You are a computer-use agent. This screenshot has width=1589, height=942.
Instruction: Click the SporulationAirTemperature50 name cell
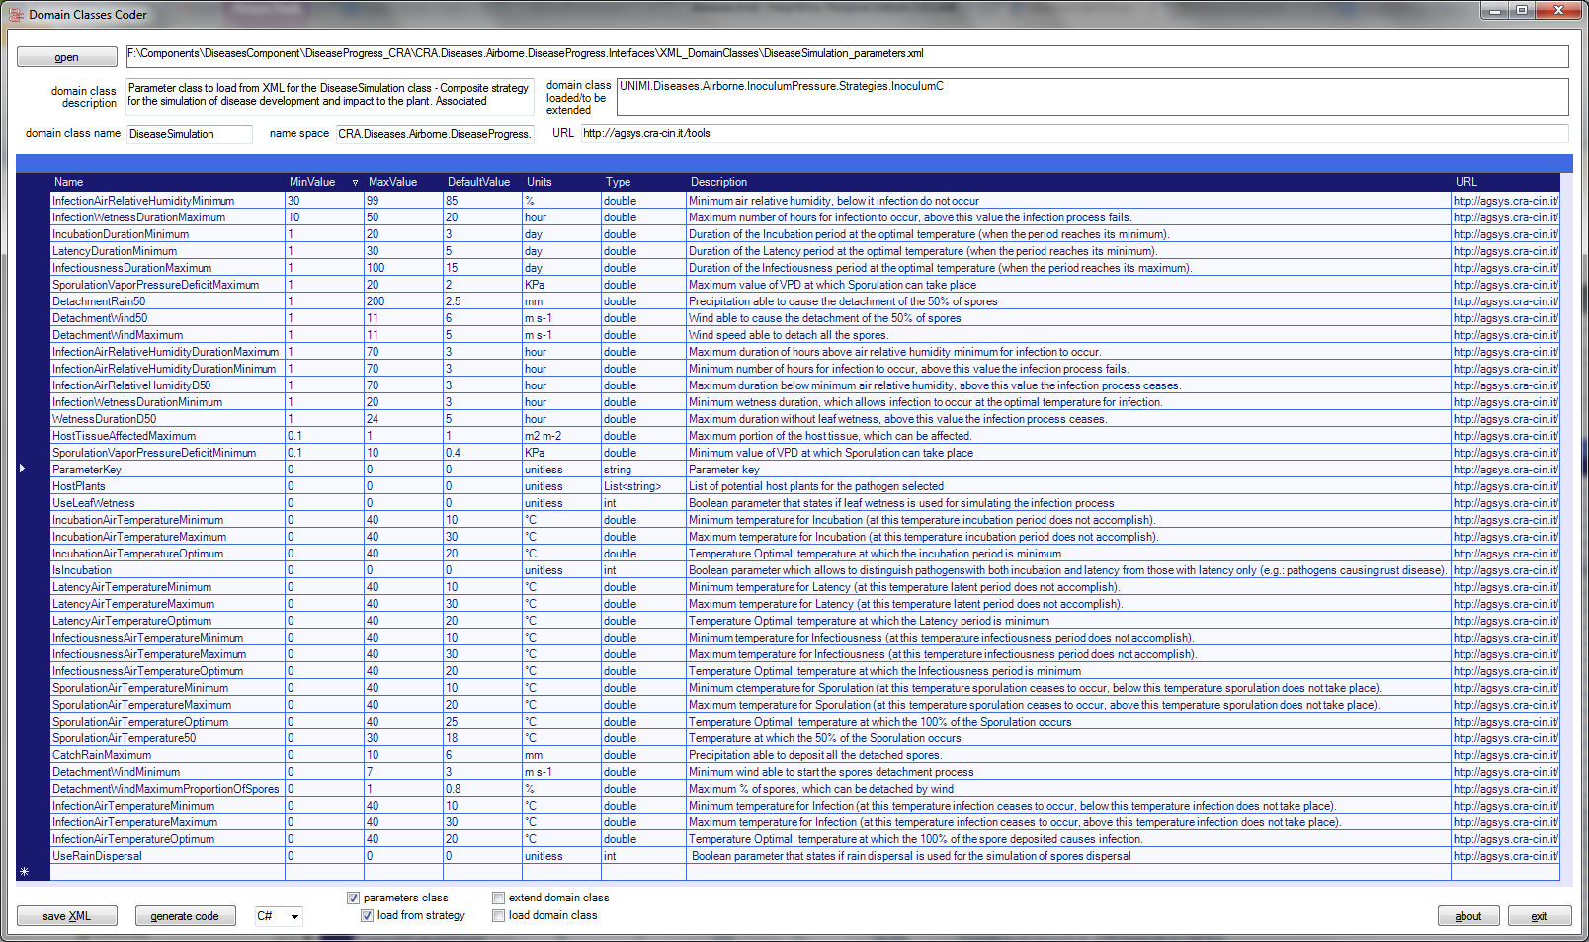(167, 738)
